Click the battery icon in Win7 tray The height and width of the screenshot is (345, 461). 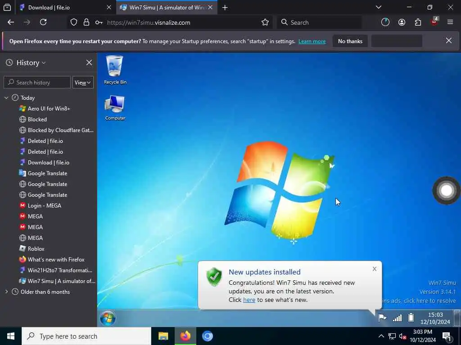(411, 318)
